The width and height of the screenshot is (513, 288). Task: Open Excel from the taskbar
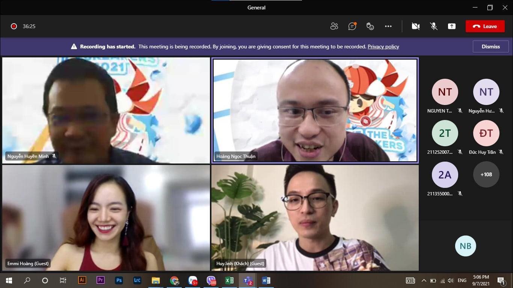(x=229, y=280)
